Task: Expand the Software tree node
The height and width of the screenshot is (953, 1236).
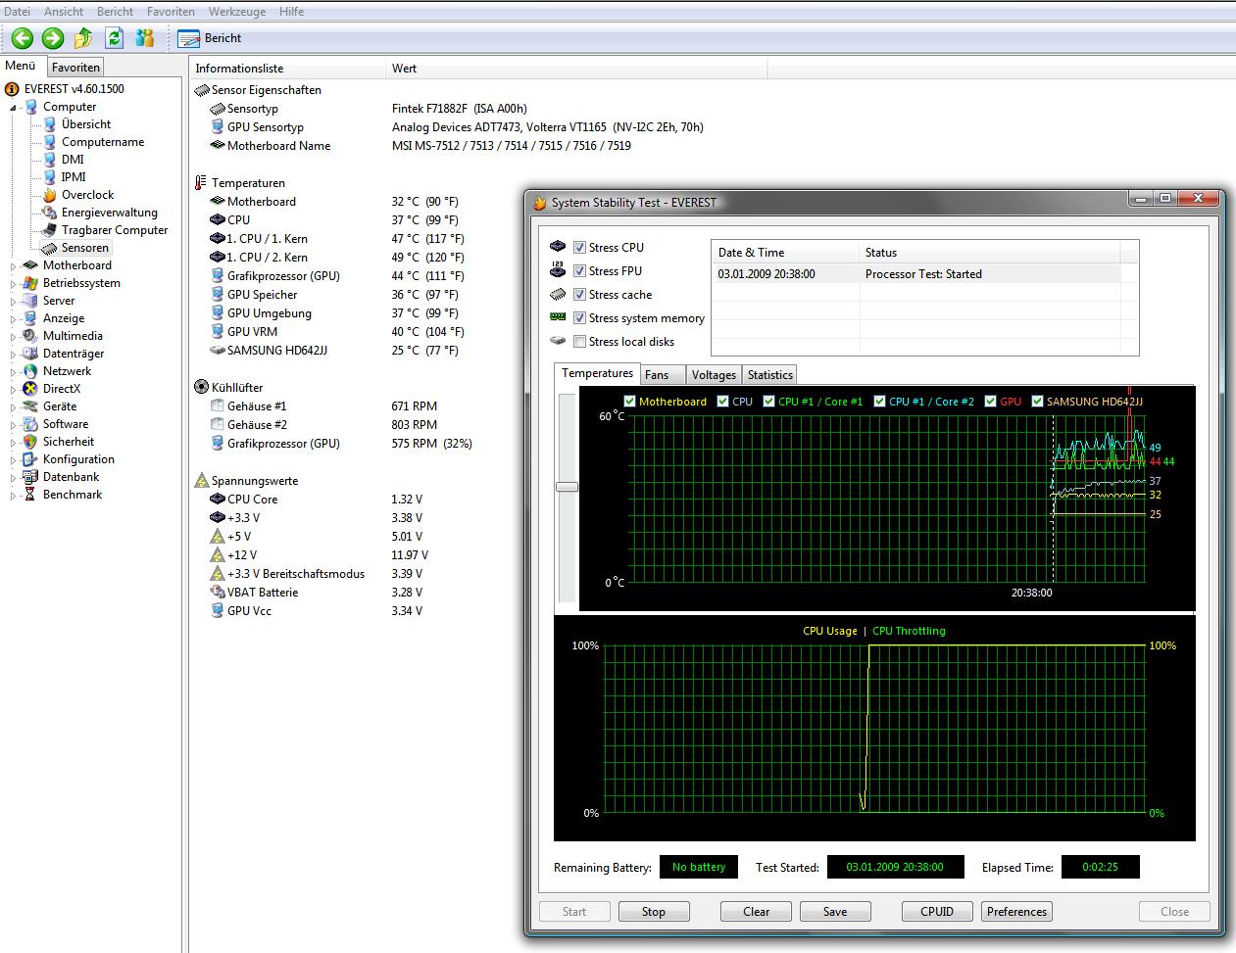Action: pyautogui.click(x=14, y=425)
